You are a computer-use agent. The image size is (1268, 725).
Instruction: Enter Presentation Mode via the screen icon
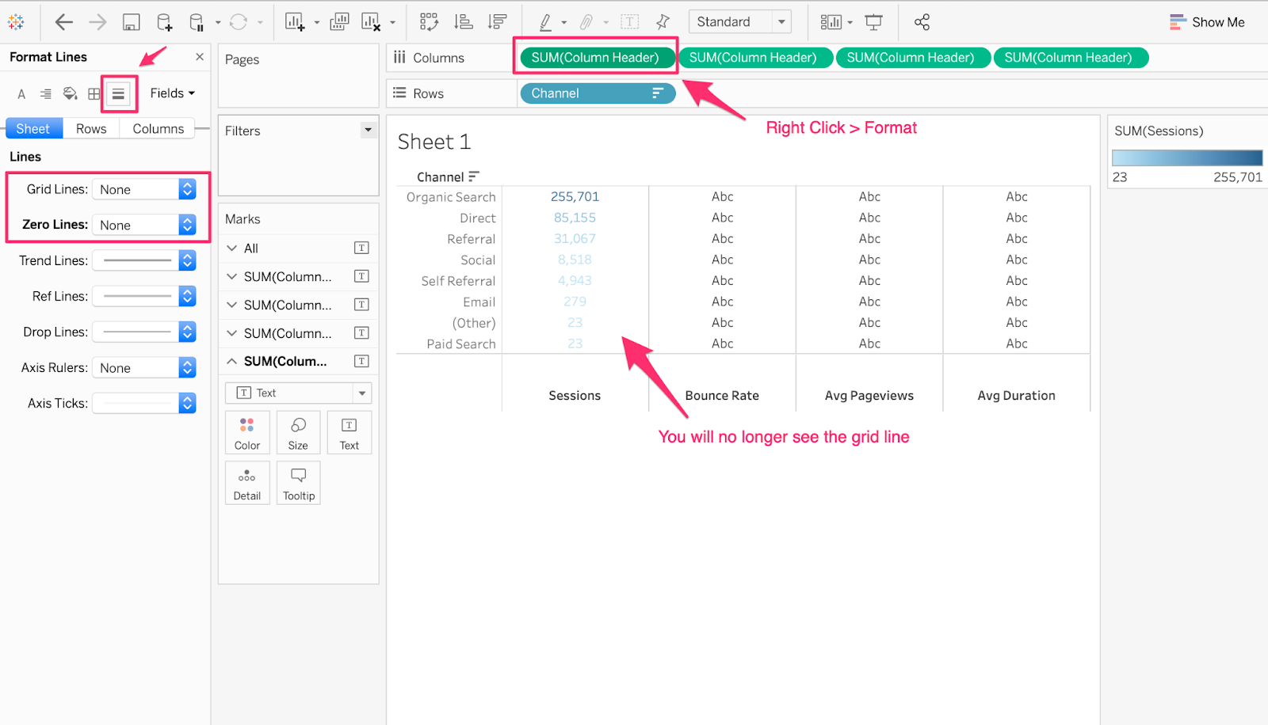click(x=873, y=21)
